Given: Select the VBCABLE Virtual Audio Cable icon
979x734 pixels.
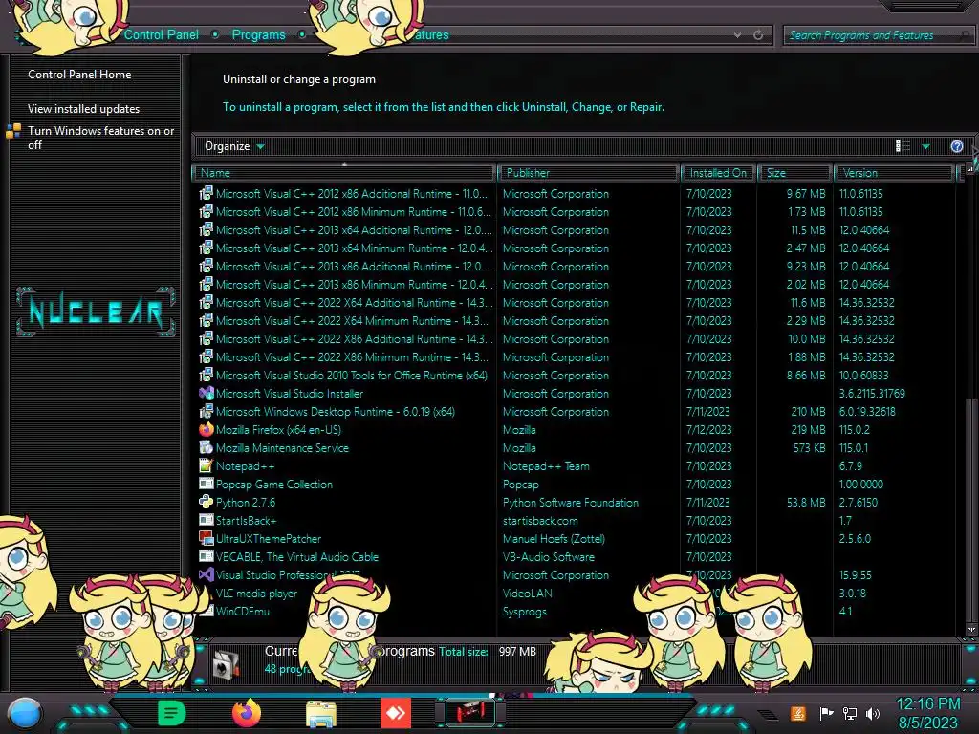Looking at the screenshot, I should 207,556.
